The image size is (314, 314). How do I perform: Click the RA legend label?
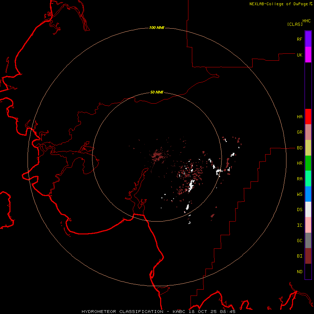299,179
